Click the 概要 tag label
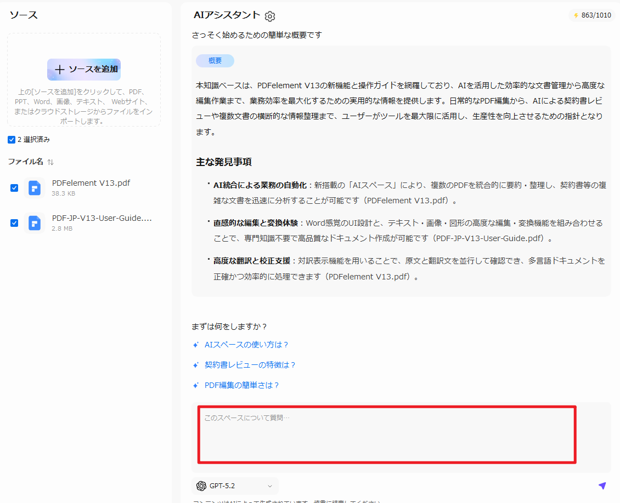The image size is (620, 503). (x=215, y=61)
